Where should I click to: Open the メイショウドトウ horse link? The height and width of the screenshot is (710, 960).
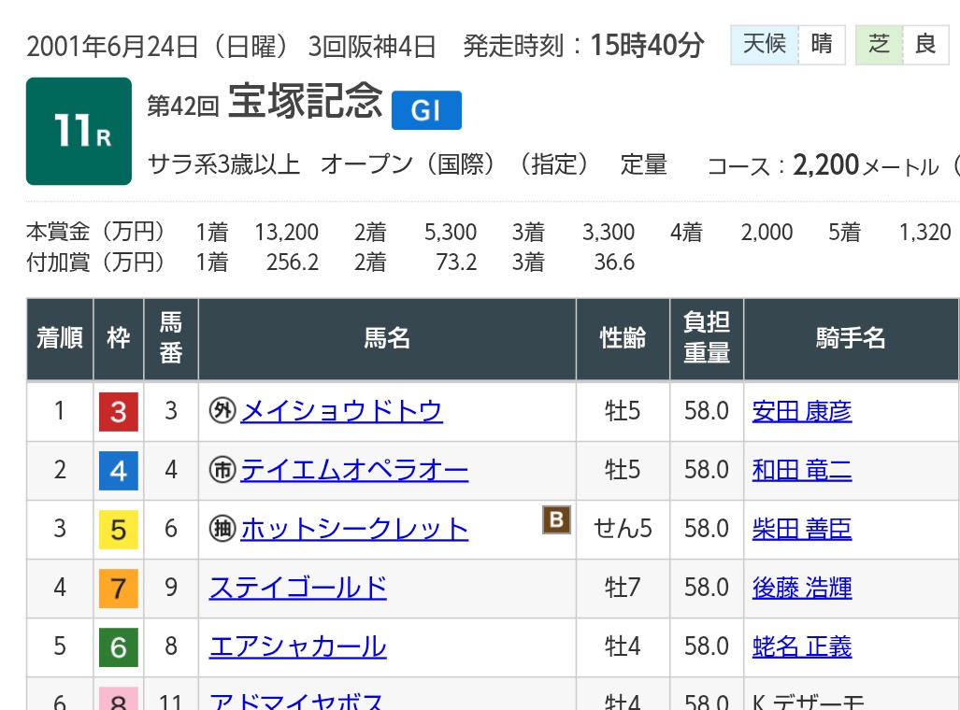(341, 411)
